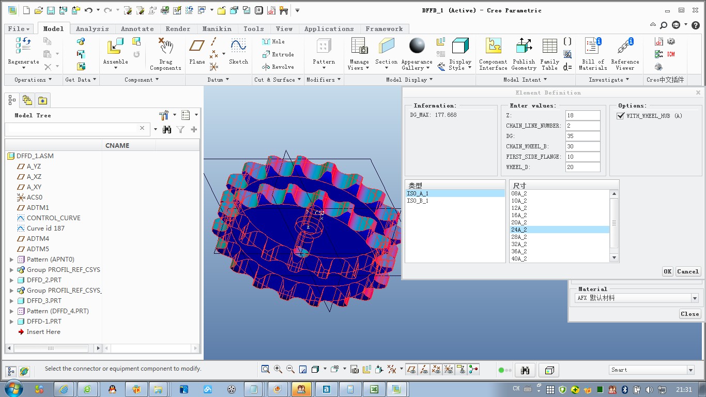Toggle datum axis display in bottom toolbar

[x=424, y=369]
